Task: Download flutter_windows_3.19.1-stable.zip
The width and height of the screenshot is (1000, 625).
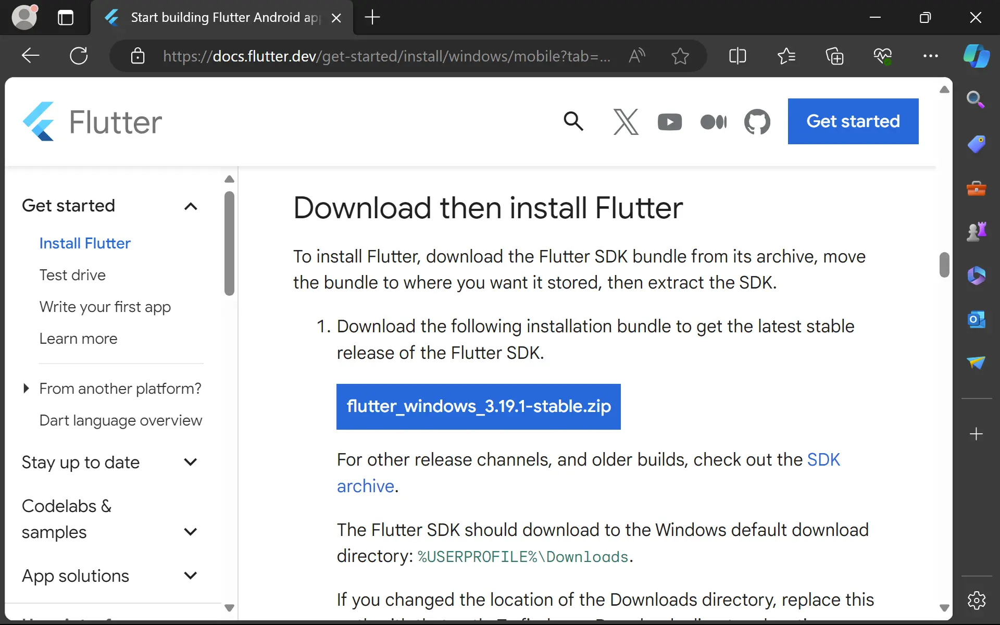Action: (479, 407)
